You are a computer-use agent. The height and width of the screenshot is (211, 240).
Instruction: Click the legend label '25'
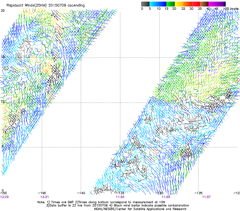pos(183,9)
